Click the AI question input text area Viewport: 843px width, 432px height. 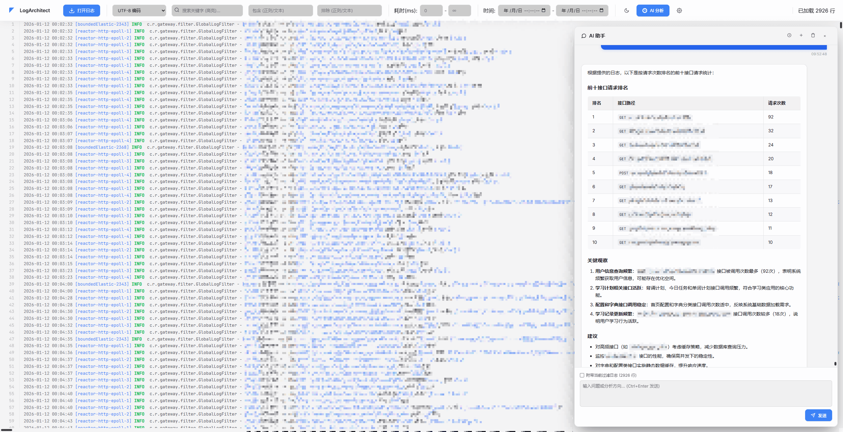pos(706,393)
